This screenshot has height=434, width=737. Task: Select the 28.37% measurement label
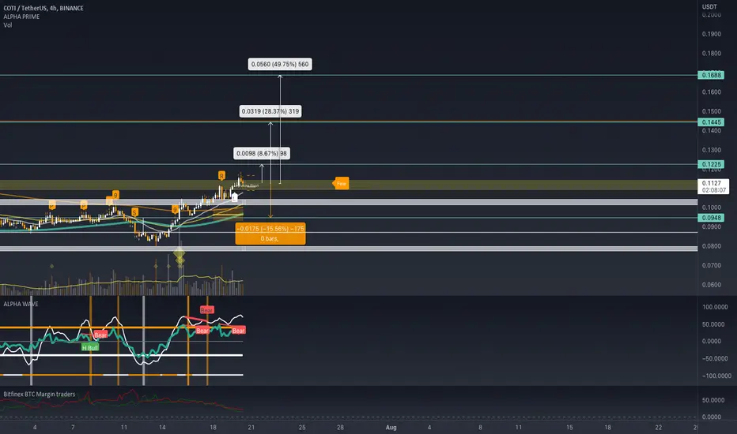click(x=270, y=111)
